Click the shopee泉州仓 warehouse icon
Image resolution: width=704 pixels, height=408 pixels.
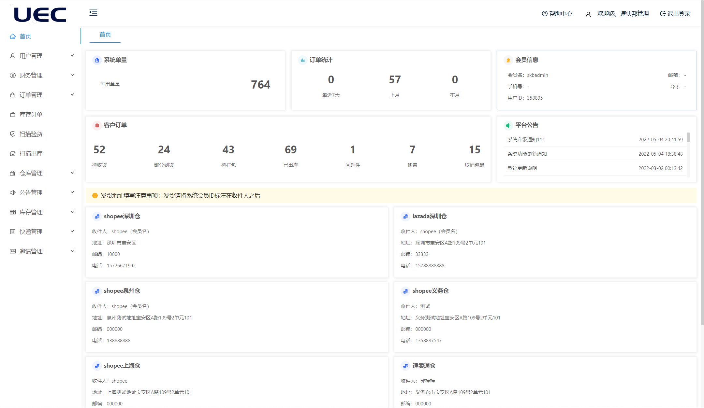97,291
